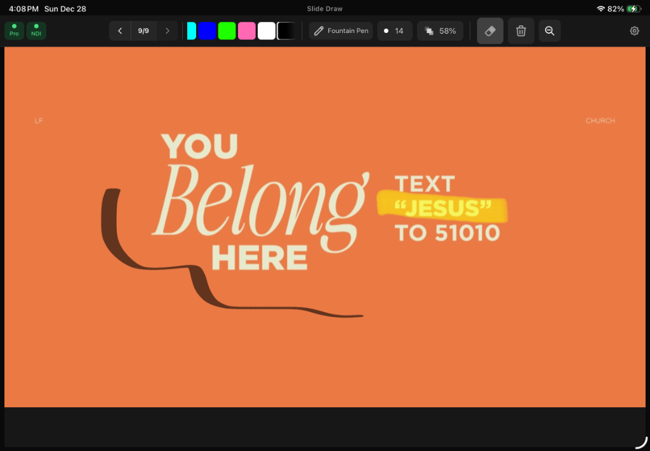650x451 pixels.
Task: Go to the previous slide with the left chevron
Action: coord(120,30)
